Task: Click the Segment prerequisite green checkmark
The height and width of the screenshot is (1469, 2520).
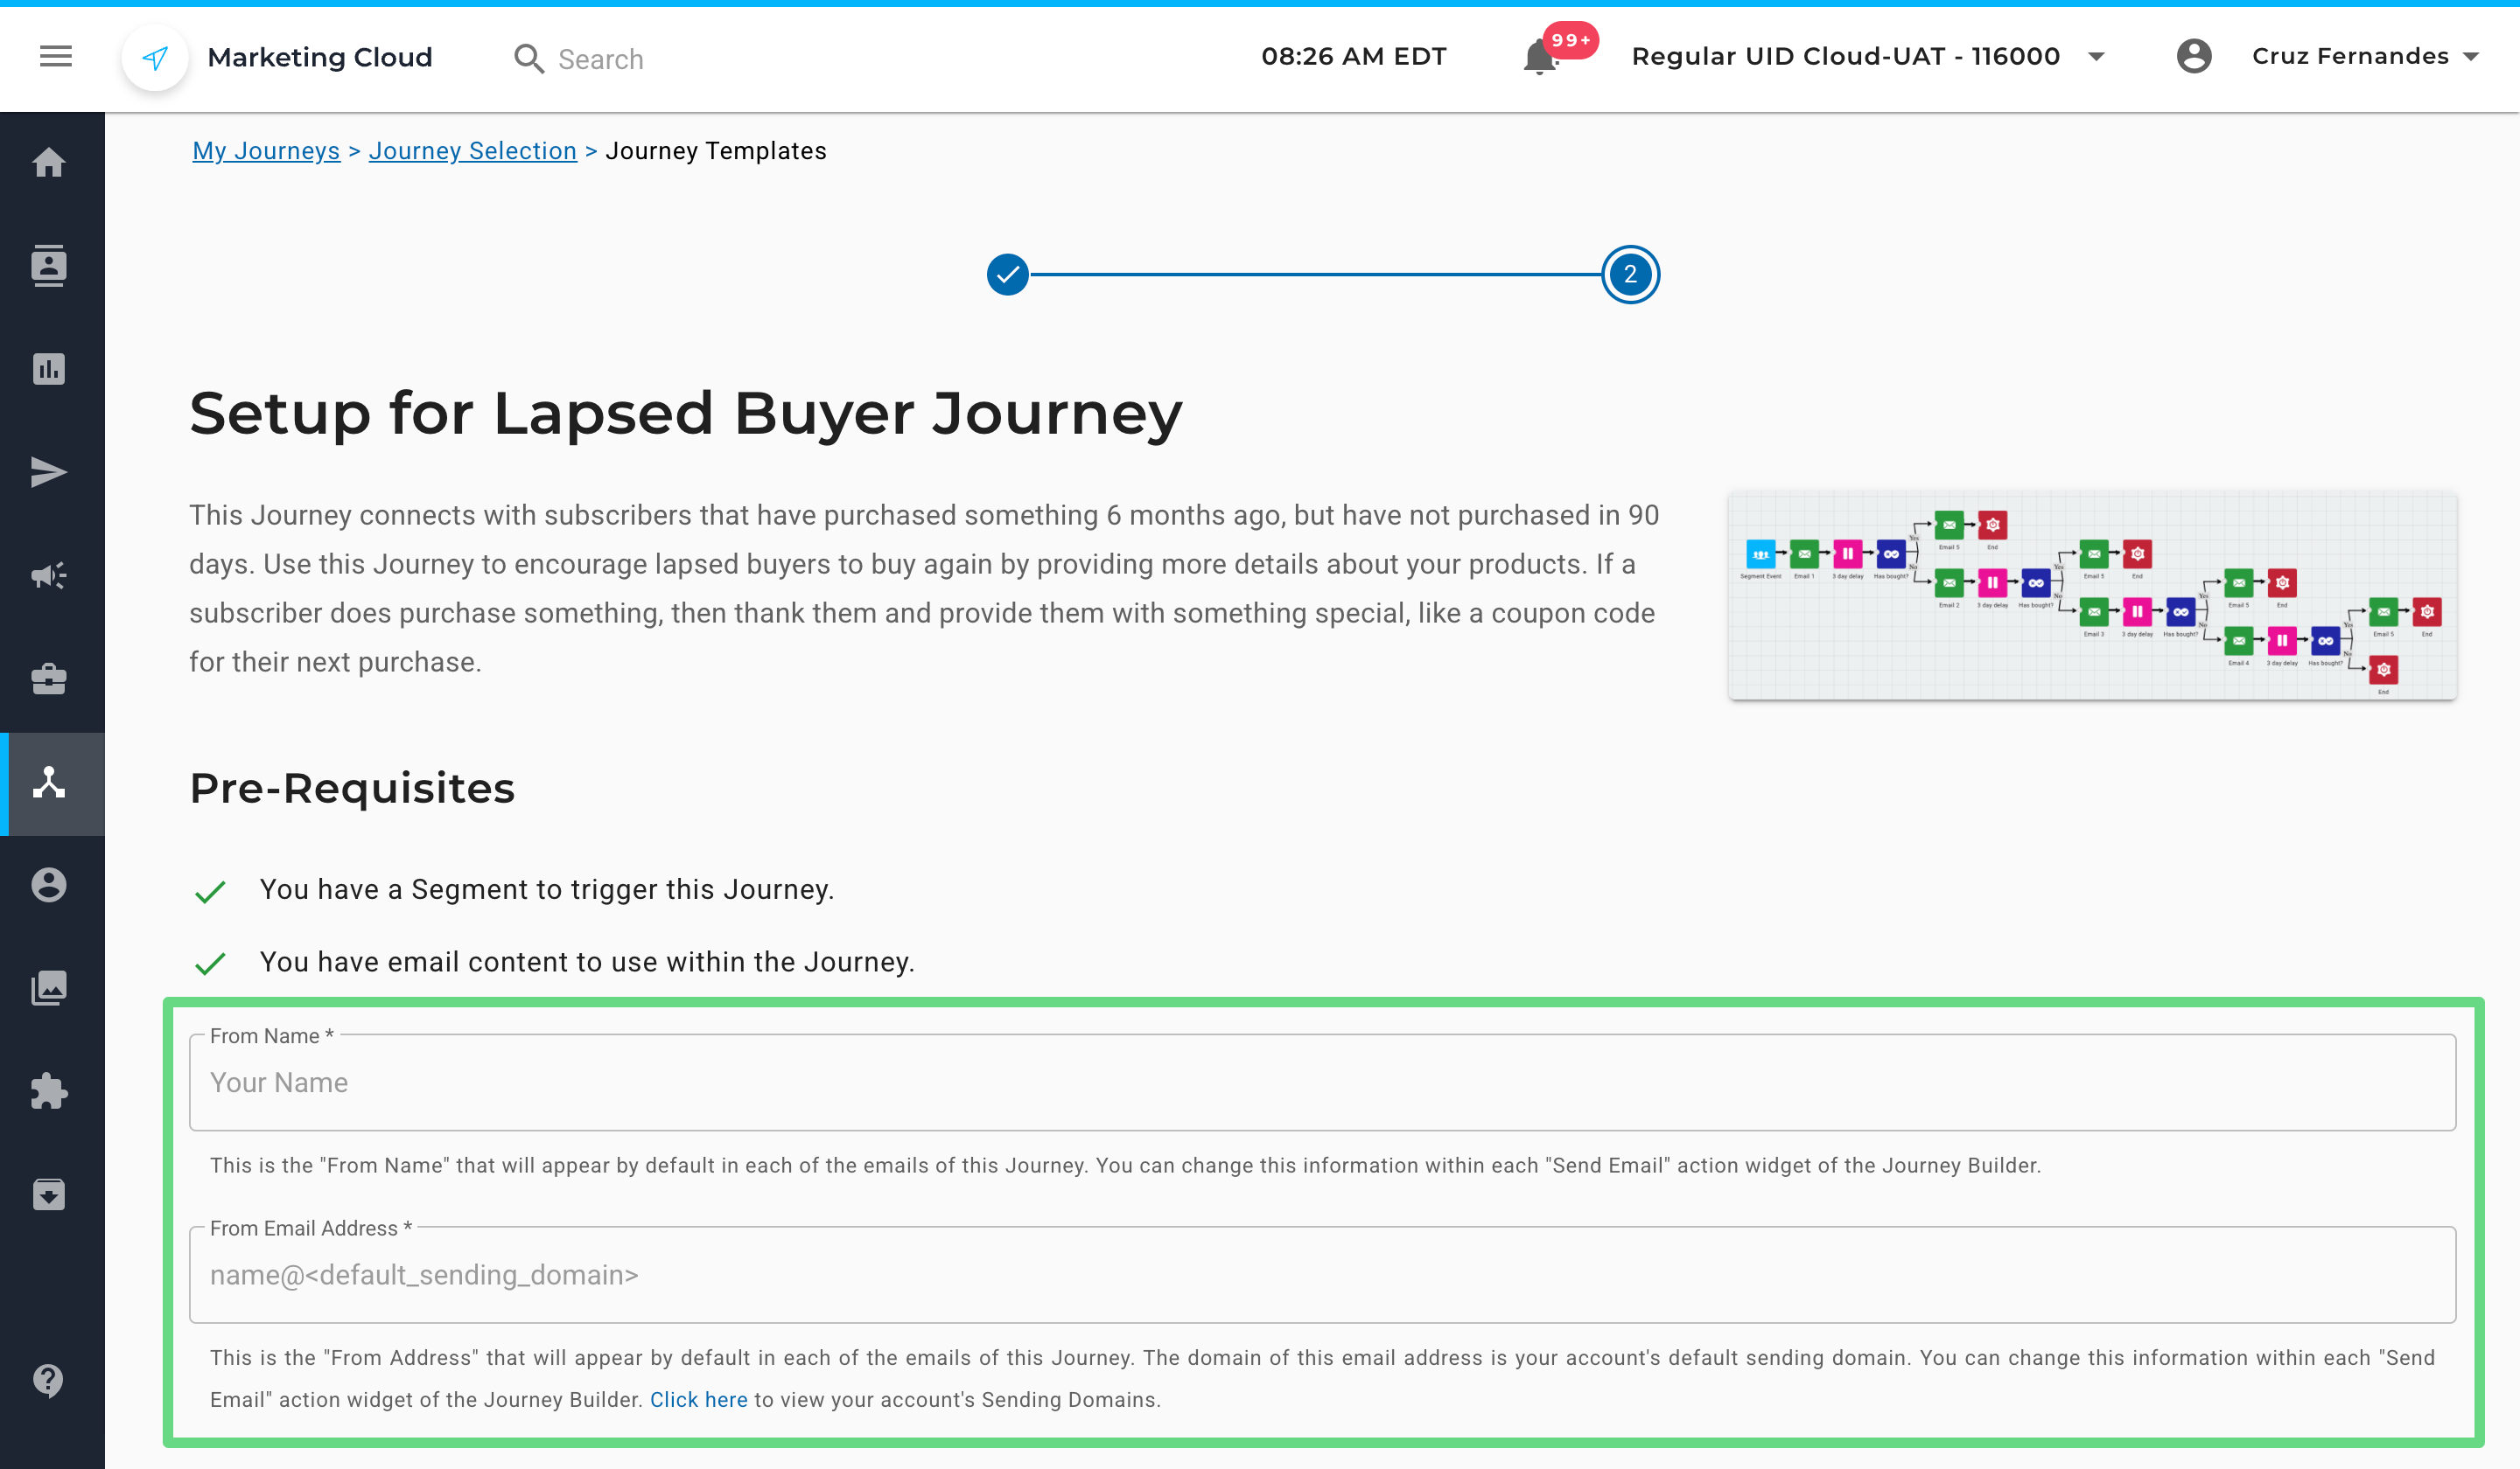Action: click(210, 891)
